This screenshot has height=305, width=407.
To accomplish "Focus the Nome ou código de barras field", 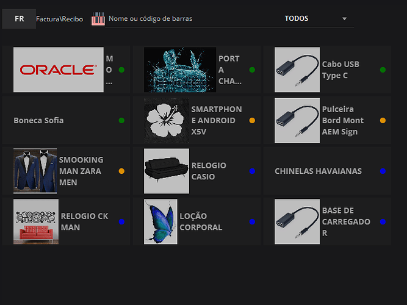I will pyautogui.click(x=192, y=19).
